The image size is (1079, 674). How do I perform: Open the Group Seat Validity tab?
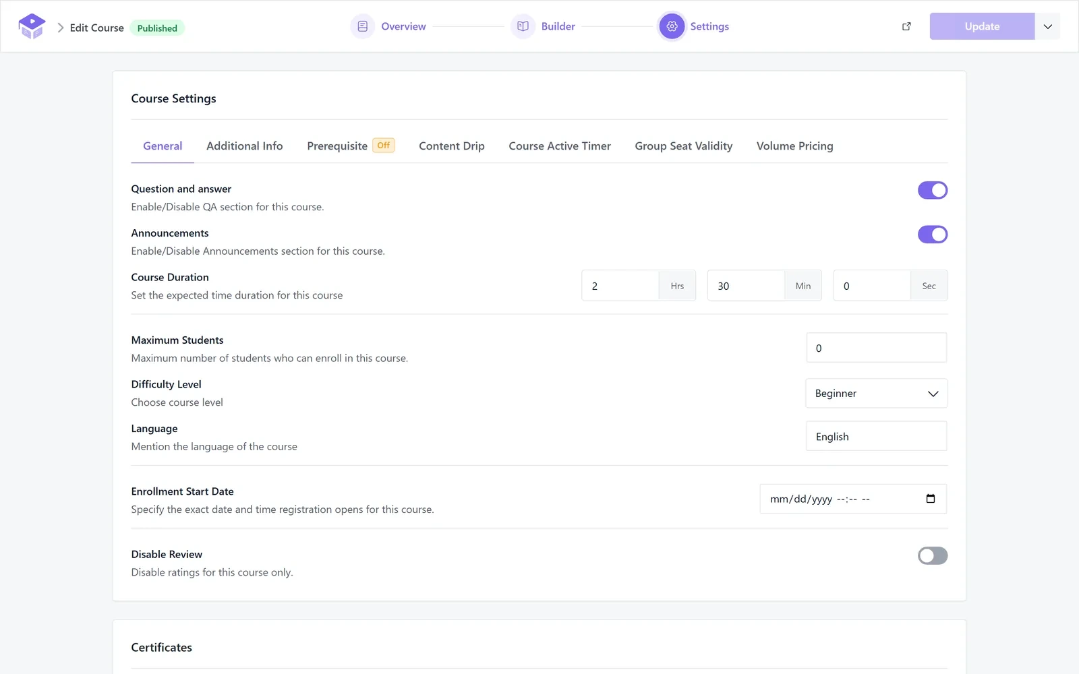[x=684, y=146]
